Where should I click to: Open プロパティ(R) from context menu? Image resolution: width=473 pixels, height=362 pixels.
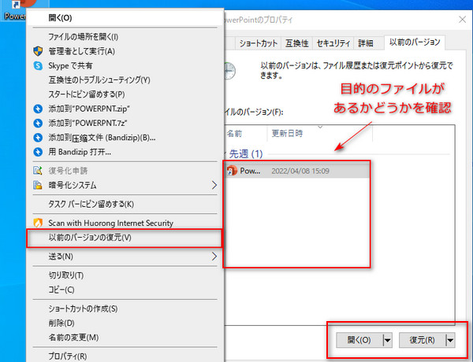pyautogui.click(x=125, y=356)
